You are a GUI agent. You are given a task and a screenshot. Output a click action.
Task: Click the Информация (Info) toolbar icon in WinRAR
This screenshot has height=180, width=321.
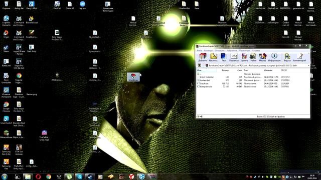click(x=274, y=57)
